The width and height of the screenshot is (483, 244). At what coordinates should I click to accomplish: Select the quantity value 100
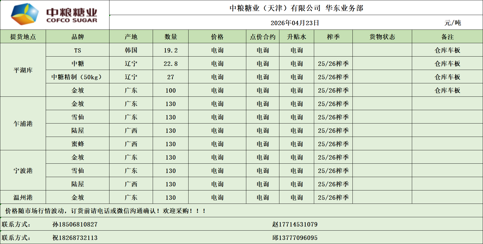[x=171, y=90]
